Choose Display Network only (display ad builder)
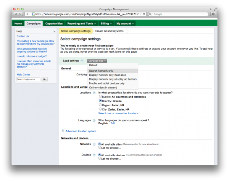229x181 pixels. coord(113,79)
